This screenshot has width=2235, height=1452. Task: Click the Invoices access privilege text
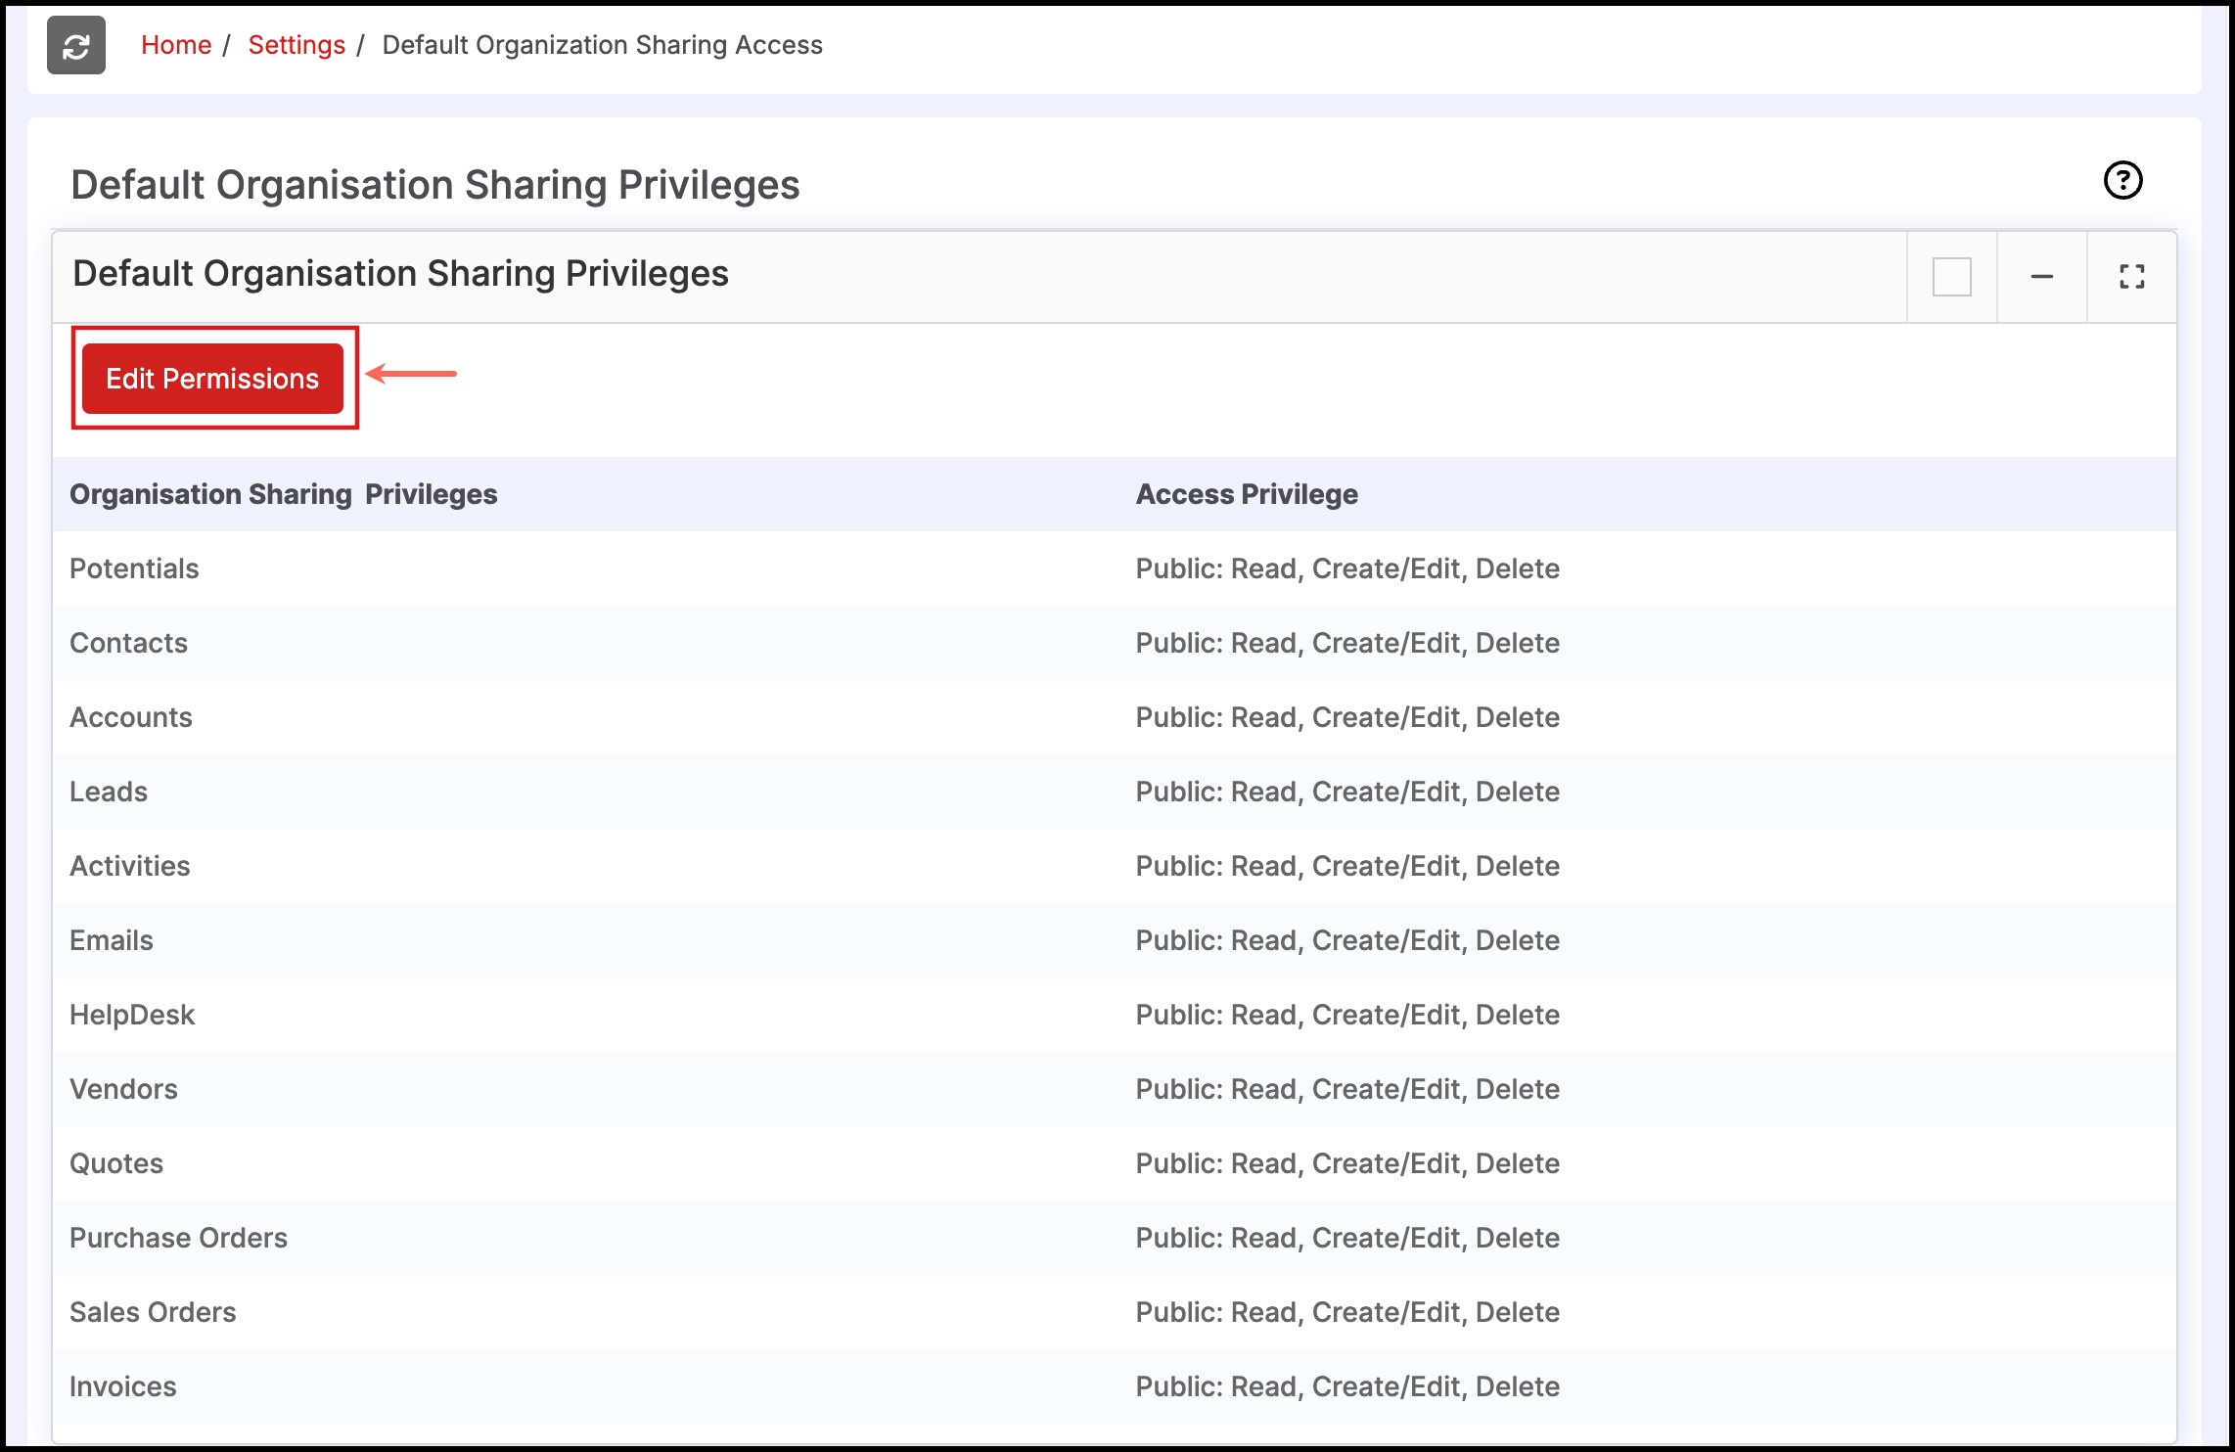(1347, 1386)
